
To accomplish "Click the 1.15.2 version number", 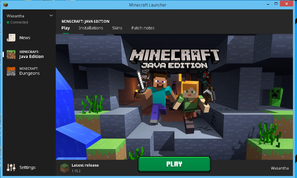I will 76,171.
